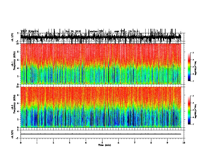Click the ch.2 colorbar log(PSD) label
Screen dimensions: 207x160
(195, 111)
